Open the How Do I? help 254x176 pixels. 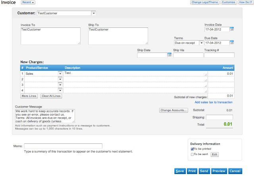[x=244, y=2]
